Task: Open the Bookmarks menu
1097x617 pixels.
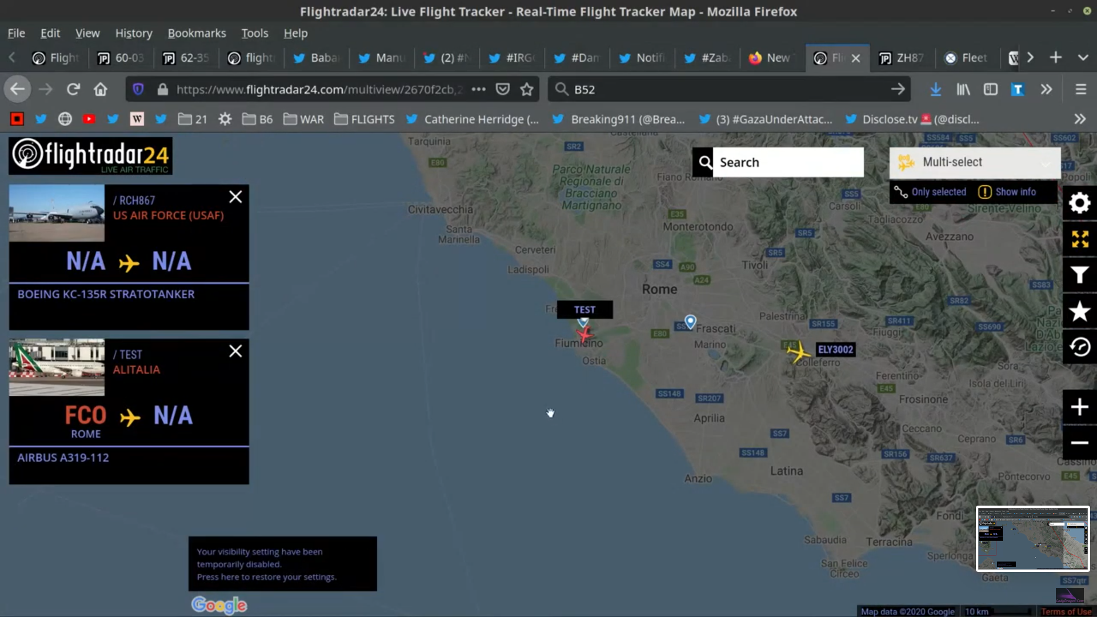Action: (x=197, y=33)
